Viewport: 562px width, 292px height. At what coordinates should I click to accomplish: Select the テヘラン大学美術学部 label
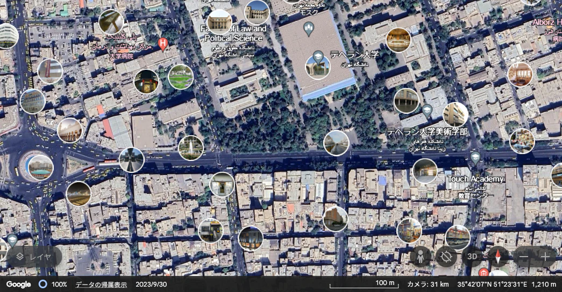coord(427,132)
